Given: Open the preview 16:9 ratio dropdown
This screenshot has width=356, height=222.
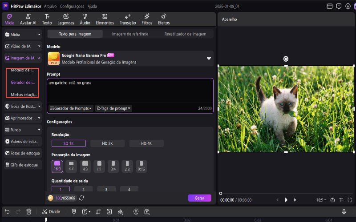Looking at the screenshot, I should [x=320, y=200].
